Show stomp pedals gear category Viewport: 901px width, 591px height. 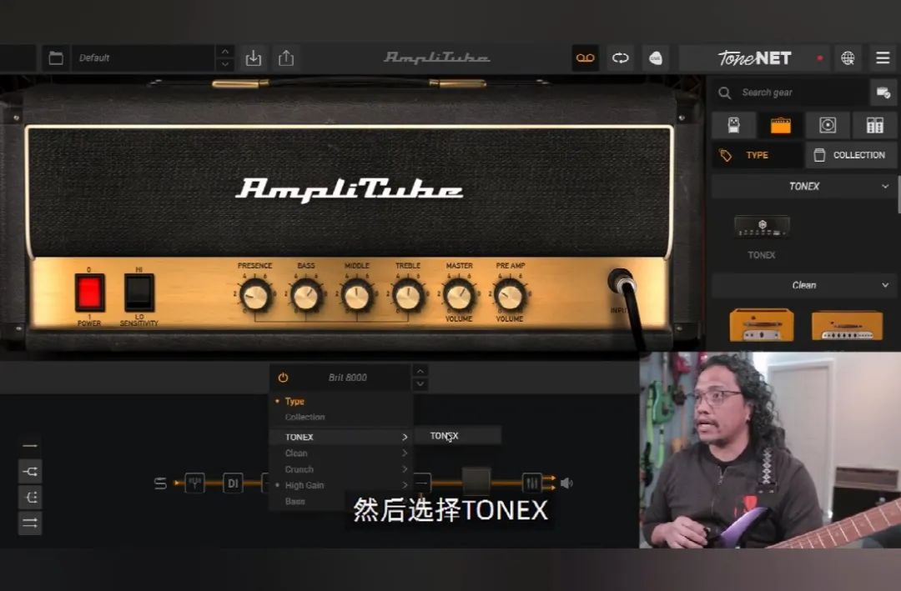click(734, 125)
